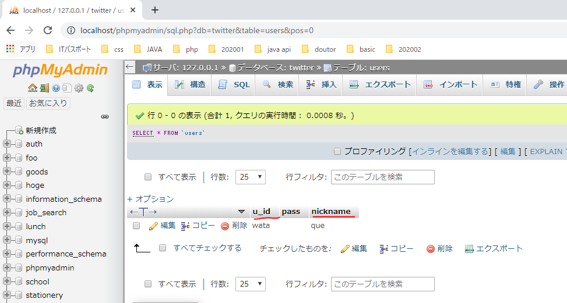Open the lower 行数 25 dropdown
The height and width of the screenshot is (303, 567).
pyautogui.click(x=250, y=284)
